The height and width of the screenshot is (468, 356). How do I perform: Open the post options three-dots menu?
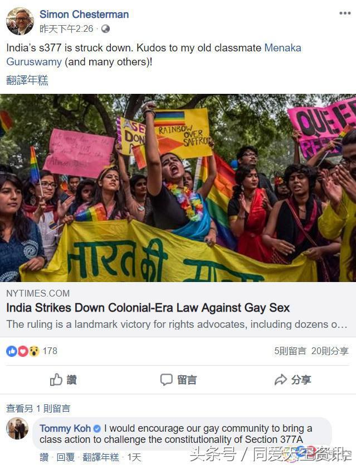click(345, 13)
